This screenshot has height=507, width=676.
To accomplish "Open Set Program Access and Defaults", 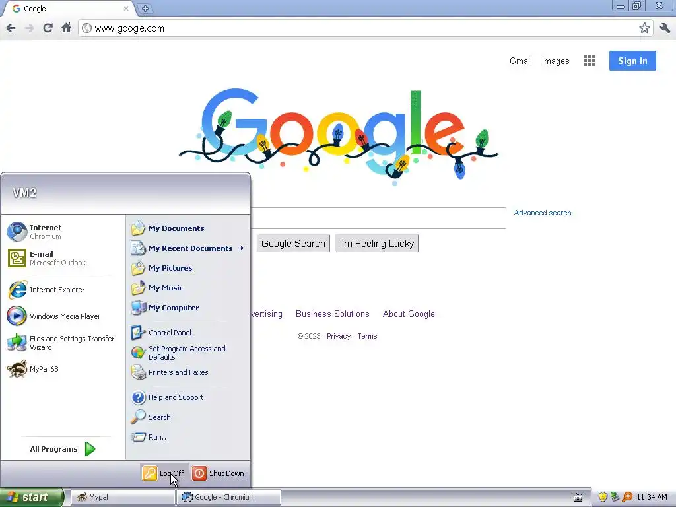I will click(188, 353).
